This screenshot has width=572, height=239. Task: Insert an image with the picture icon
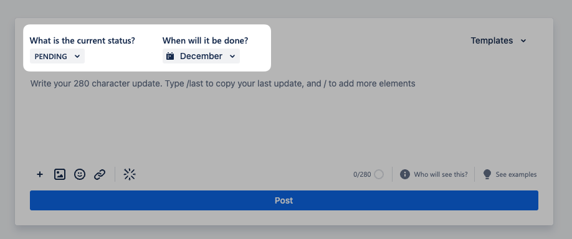click(x=60, y=174)
